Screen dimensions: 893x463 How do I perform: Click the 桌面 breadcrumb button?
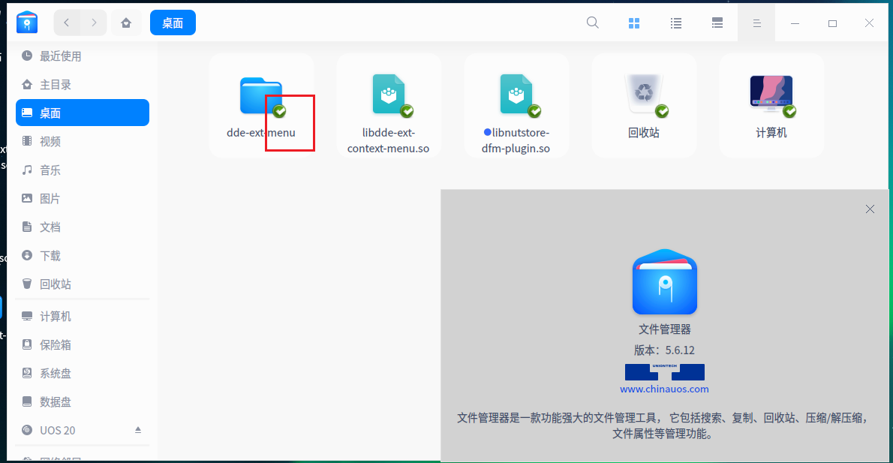point(173,23)
